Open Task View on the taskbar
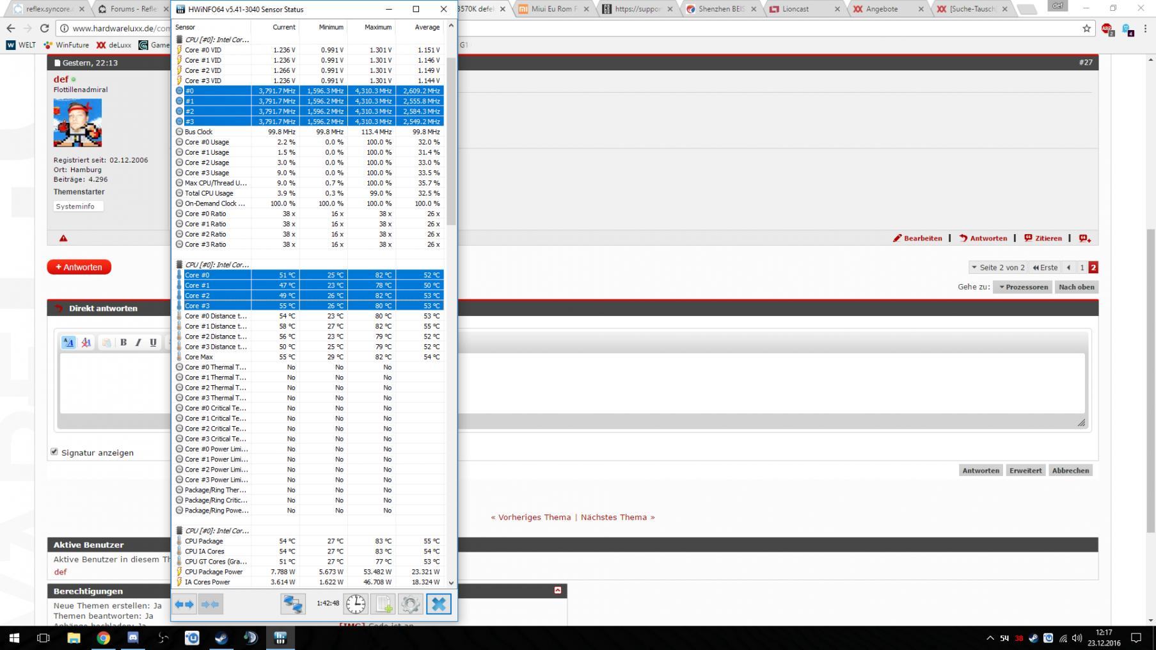 pos(44,638)
